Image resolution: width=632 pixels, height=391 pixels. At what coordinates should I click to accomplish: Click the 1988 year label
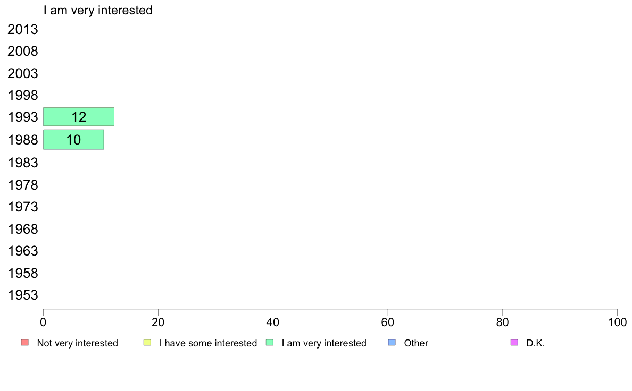(23, 140)
